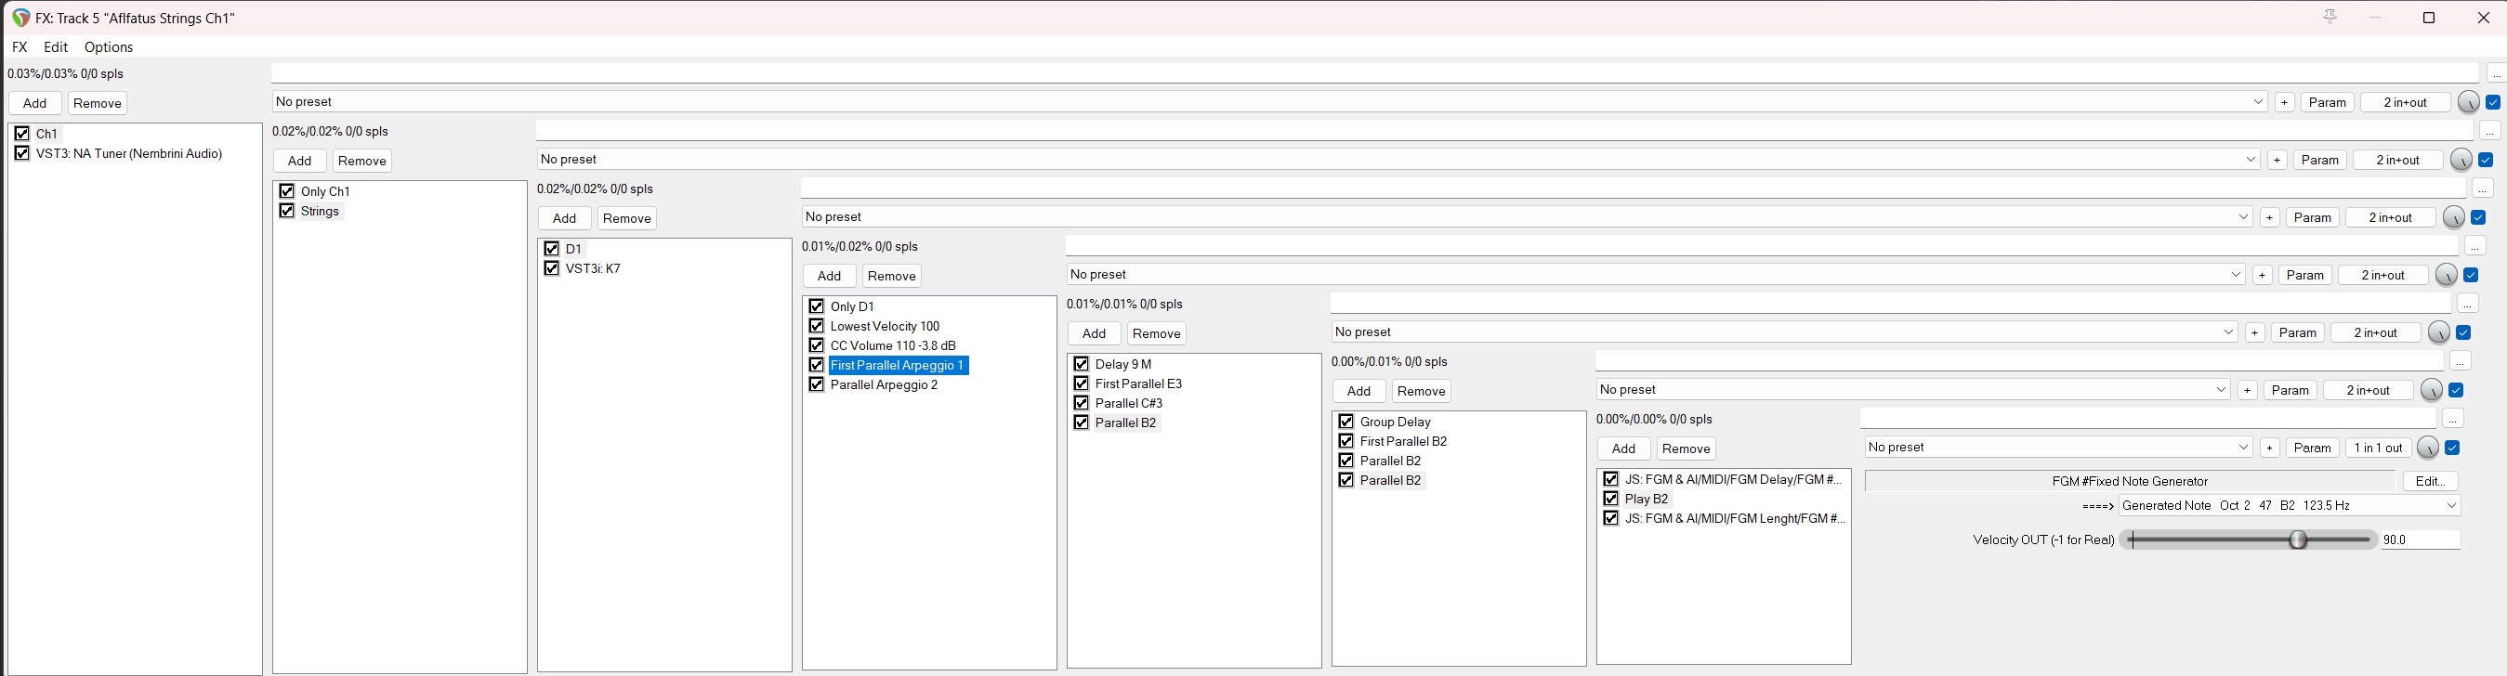The height and width of the screenshot is (676, 2507).
Task: Ellipsis button on the 0.00%/0.00% comment line
Action: [2452, 419]
